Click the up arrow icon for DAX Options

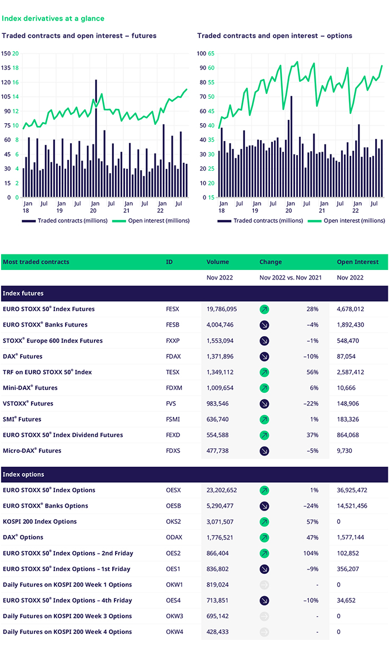point(265,538)
